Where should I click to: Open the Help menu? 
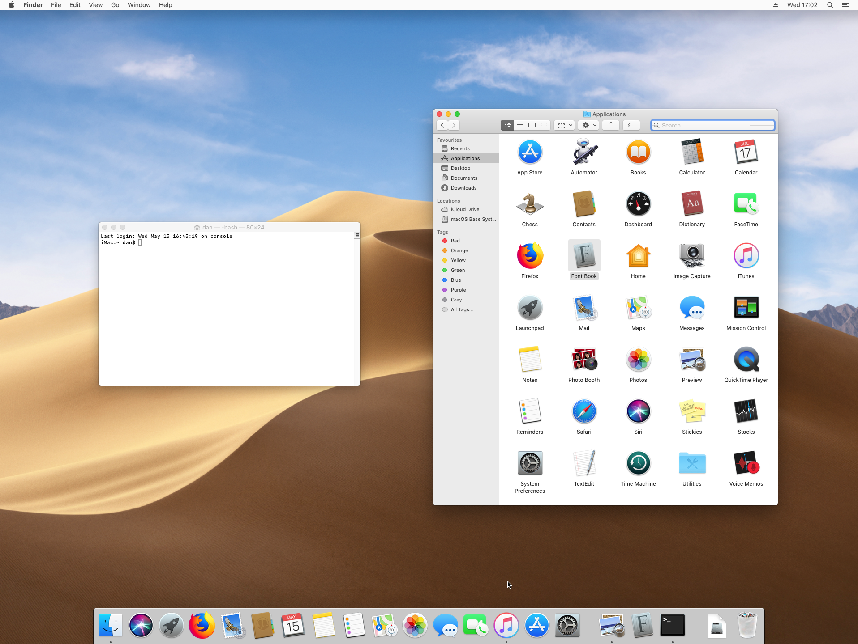165,5
